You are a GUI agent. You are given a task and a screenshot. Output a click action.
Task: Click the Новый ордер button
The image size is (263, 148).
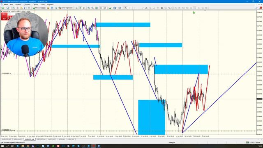coord(39,8)
